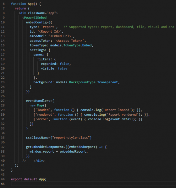Click line number 10 in the gutter
This screenshot has height=188, width=176.
pos(3,22)
